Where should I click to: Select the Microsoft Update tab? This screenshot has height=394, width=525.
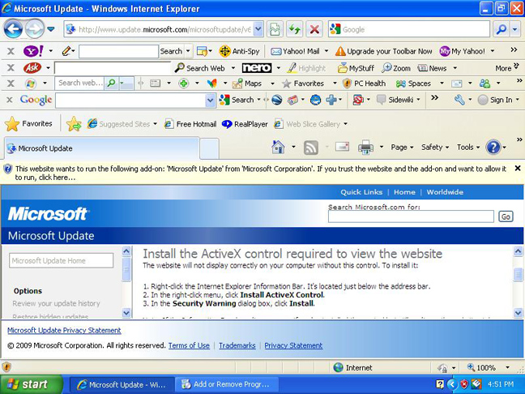pos(102,148)
